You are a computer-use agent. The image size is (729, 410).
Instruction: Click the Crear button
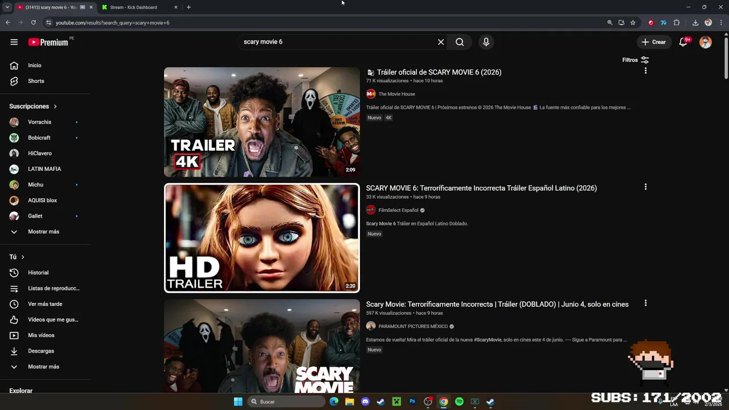point(653,42)
